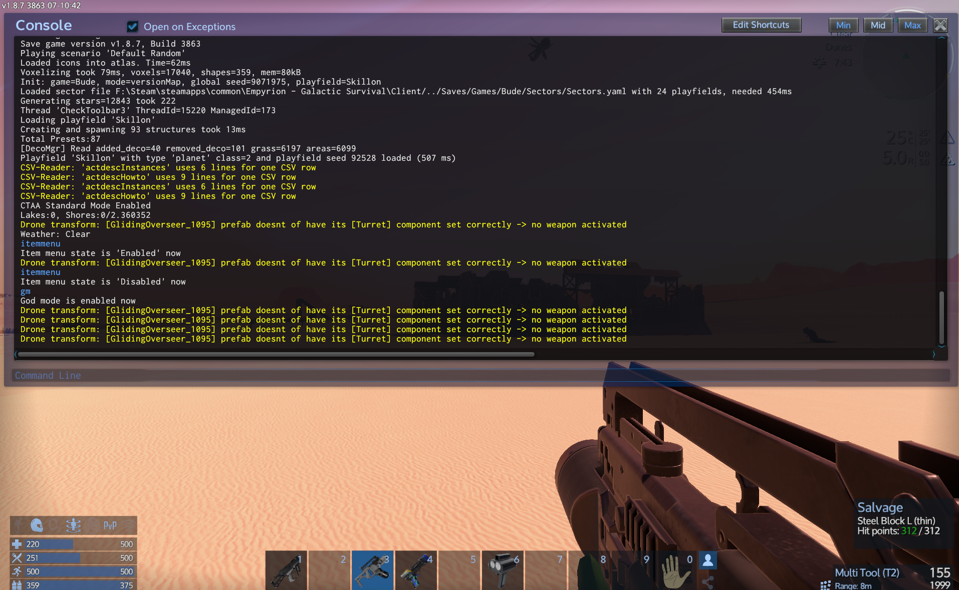Click the helmet status icon
The width and height of the screenshot is (959, 590).
pyautogui.click(x=37, y=525)
